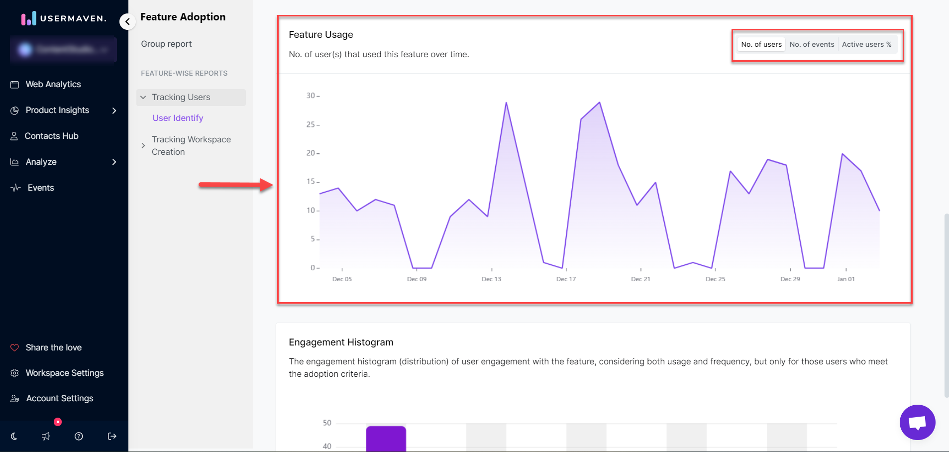Expand Tracking Workspace Creation
The height and width of the screenshot is (452, 949).
tap(143, 145)
